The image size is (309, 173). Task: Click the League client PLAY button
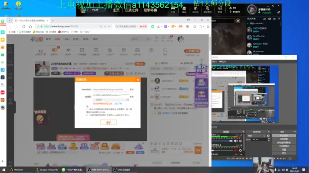click(x=95, y=10)
